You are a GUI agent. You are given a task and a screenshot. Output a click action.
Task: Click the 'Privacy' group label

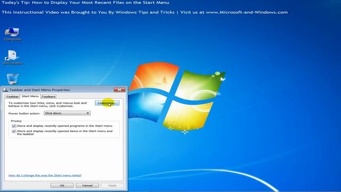pos(17,121)
